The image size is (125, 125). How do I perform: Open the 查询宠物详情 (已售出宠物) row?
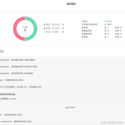[x=63, y=60]
